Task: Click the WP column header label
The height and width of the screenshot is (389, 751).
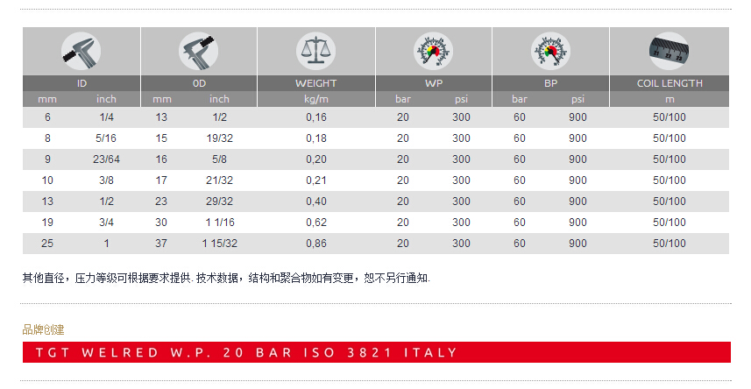Action: 433,83
